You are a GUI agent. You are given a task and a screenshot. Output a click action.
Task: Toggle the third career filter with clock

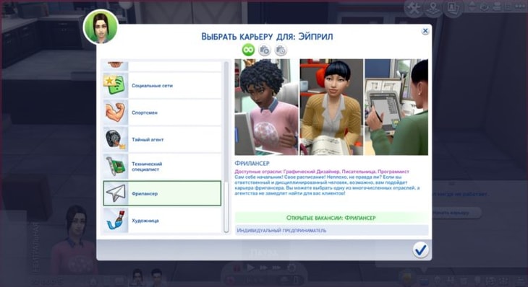click(x=281, y=50)
